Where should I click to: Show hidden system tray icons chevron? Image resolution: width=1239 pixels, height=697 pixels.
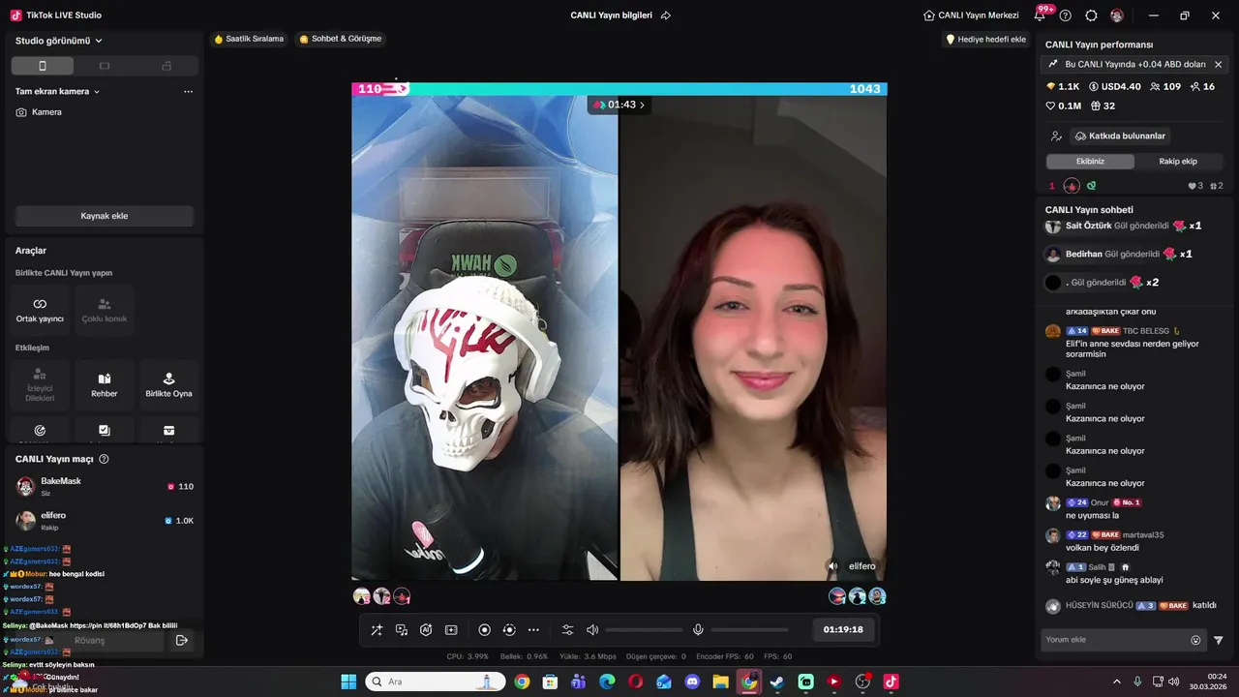[1117, 682]
